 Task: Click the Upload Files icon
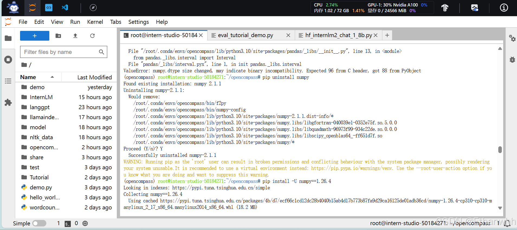pyautogui.click(x=75, y=36)
